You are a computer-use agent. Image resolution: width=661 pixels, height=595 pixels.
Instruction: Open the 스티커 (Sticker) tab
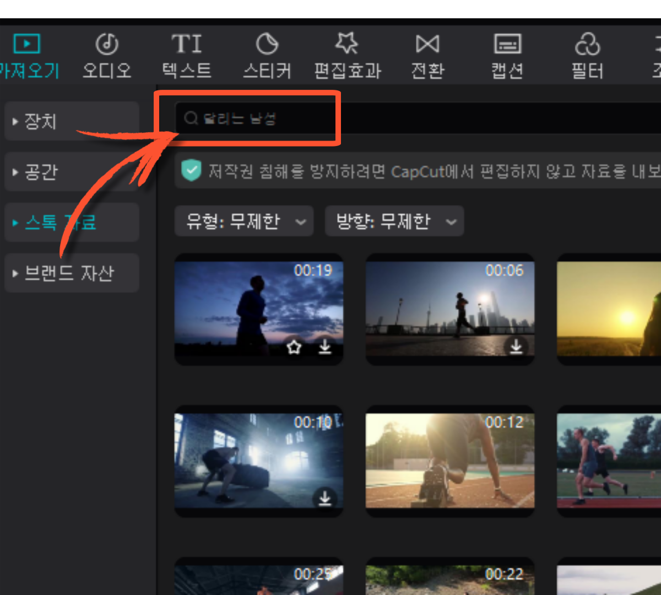click(x=267, y=56)
